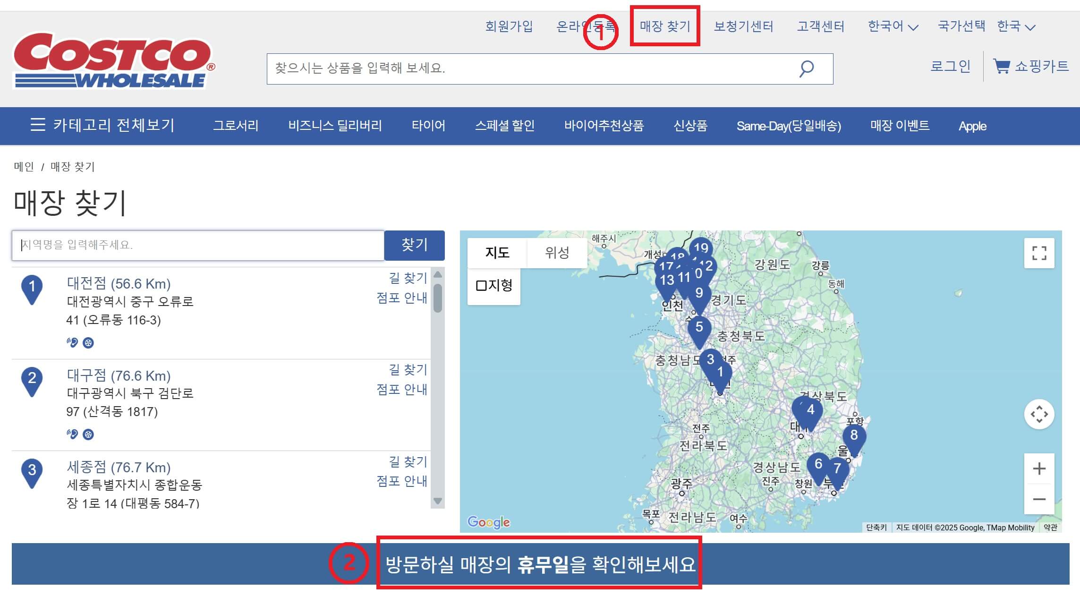Switch map to 지도 view

[497, 253]
